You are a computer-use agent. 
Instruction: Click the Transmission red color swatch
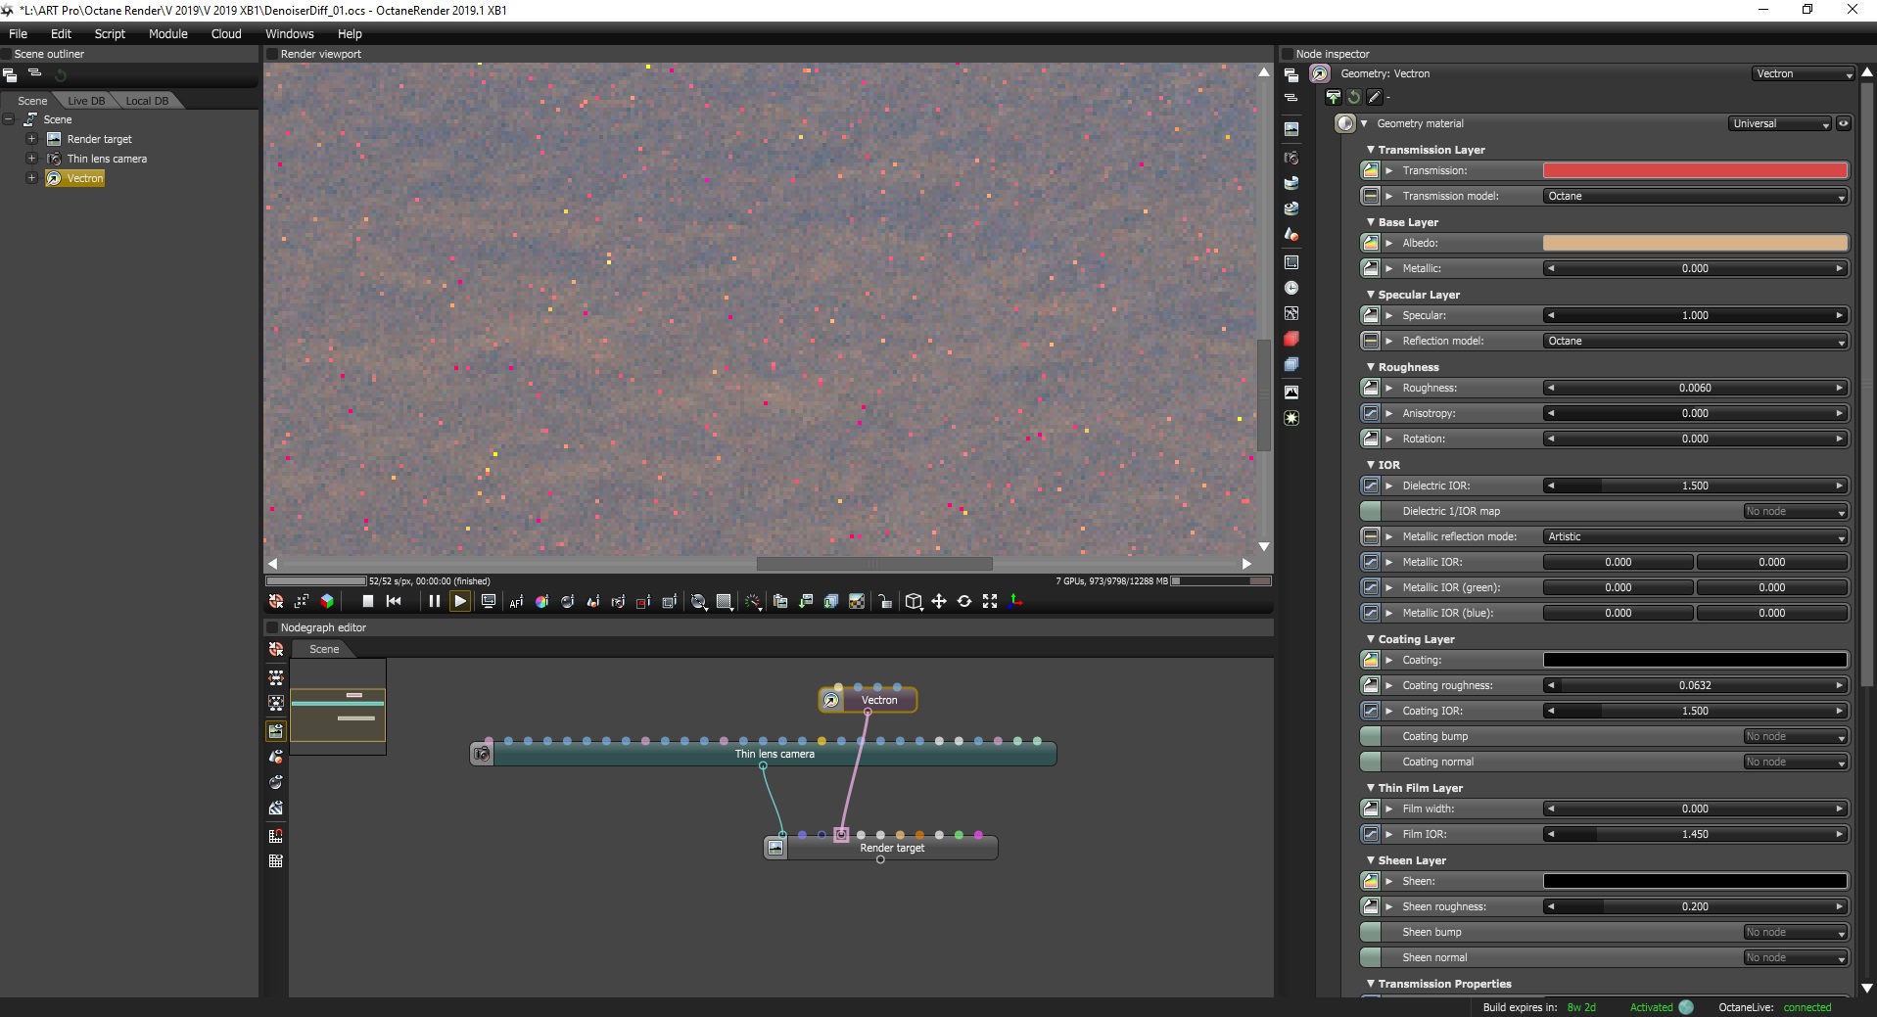click(1696, 170)
